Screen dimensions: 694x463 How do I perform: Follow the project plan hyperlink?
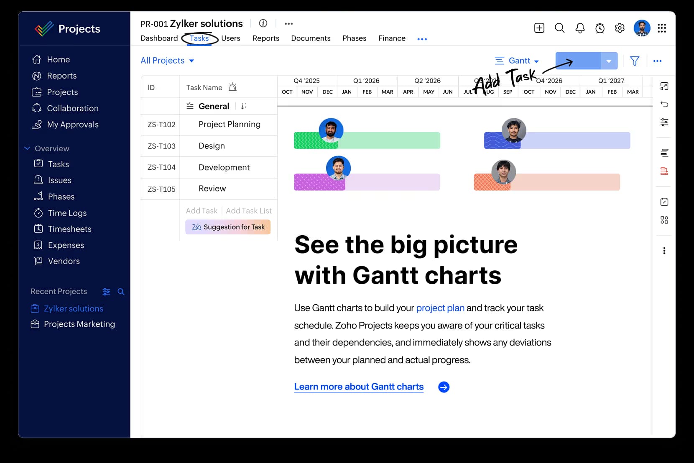coord(440,308)
